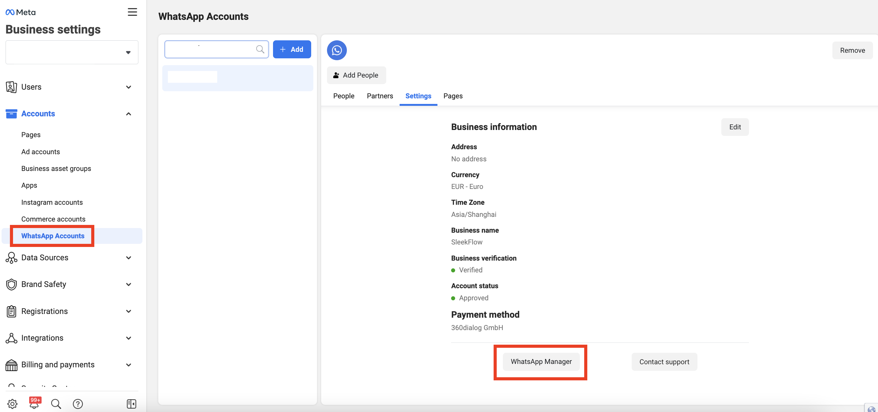The width and height of the screenshot is (878, 412).
Task: Open notifications bell with 99+ badge
Action: tap(34, 404)
